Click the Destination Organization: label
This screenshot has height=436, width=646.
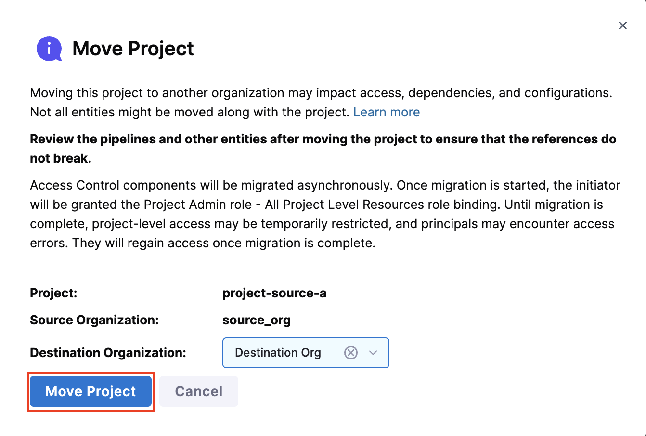[108, 353]
